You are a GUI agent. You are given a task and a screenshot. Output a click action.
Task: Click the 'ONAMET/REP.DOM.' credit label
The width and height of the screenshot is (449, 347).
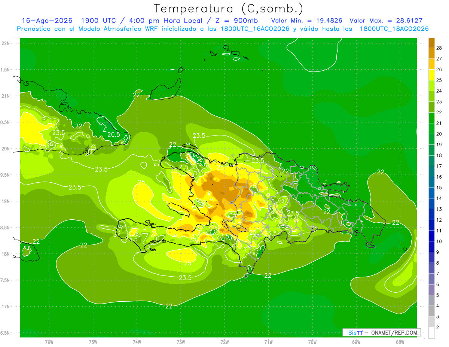tap(395, 332)
